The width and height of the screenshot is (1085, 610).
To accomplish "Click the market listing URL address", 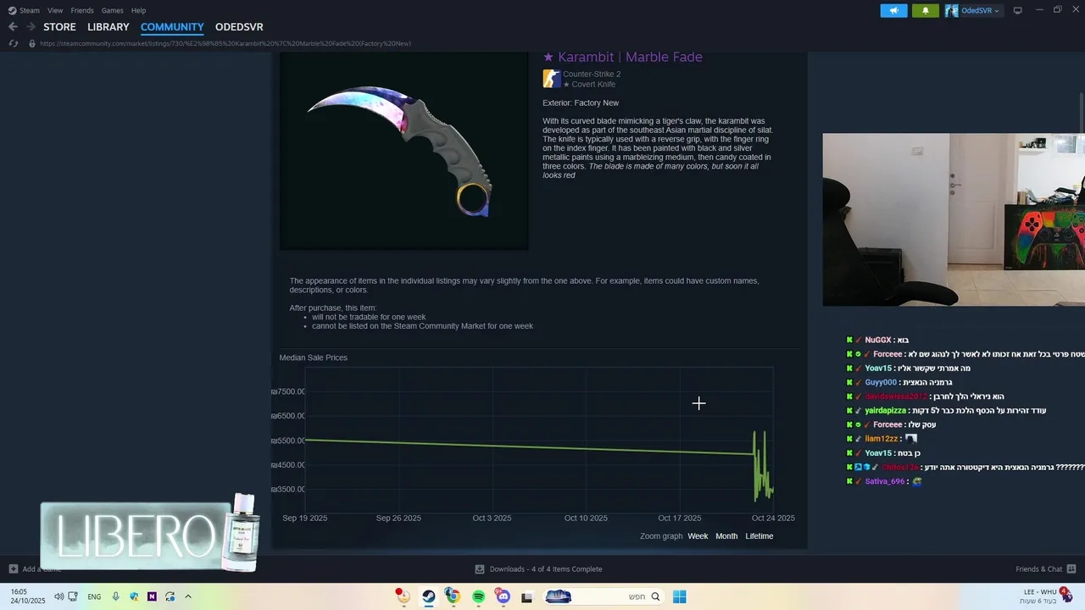I will tap(225, 43).
